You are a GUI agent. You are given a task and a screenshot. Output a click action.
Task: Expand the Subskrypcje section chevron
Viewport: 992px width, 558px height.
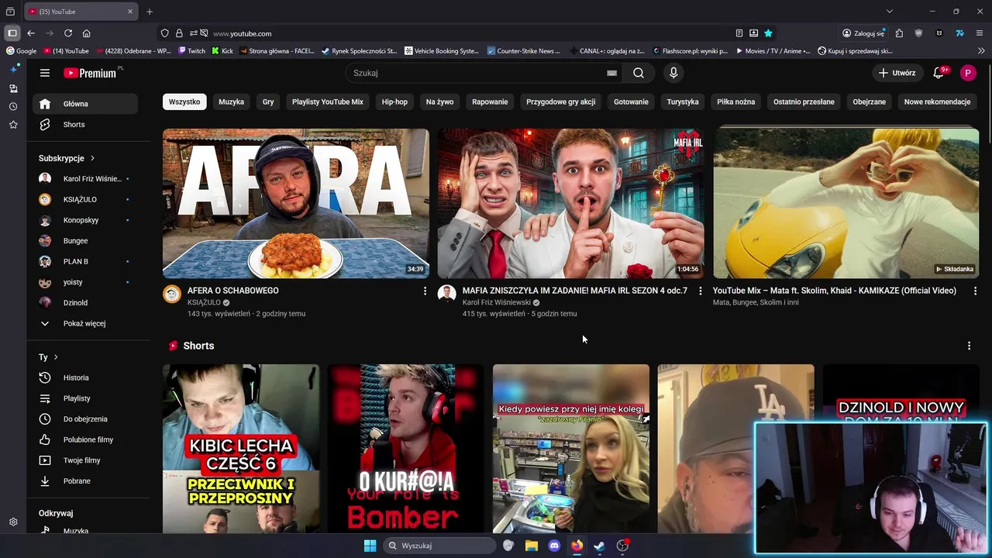(92, 158)
